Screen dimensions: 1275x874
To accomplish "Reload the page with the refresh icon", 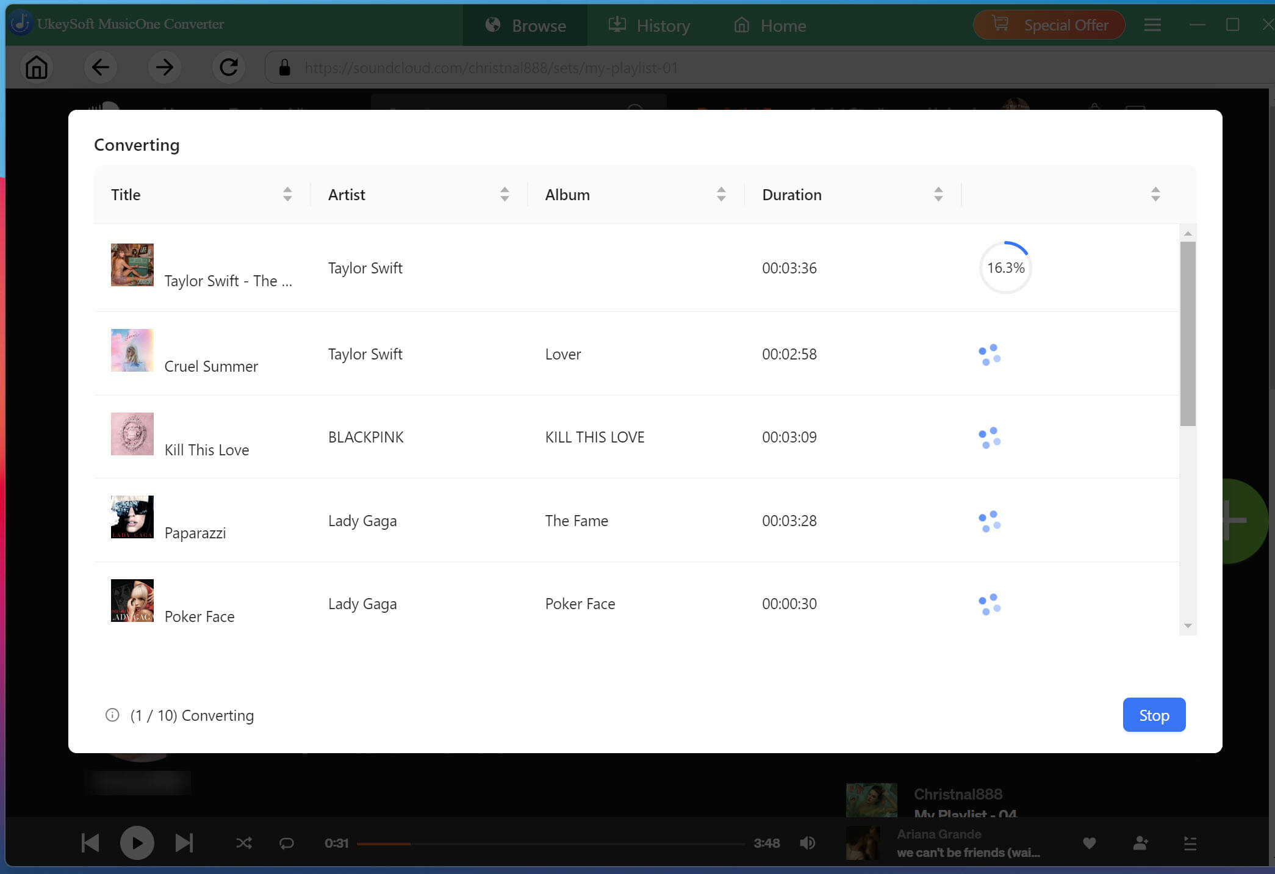I will click(x=229, y=68).
